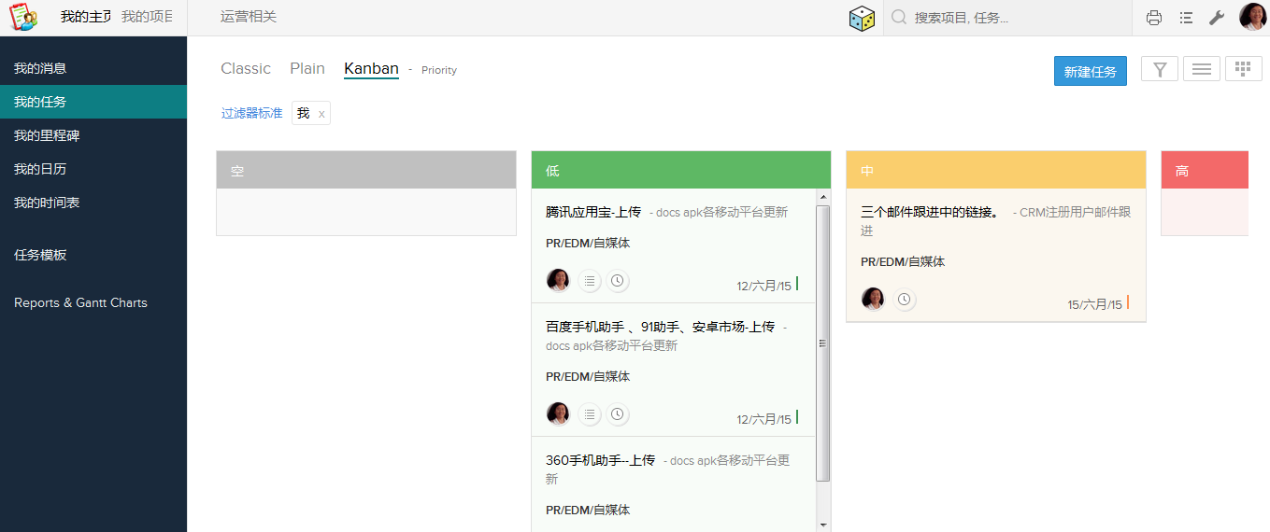Click the app logo icon at top left
The width and height of the screenshot is (1270, 532).
click(x=22, y=17)
